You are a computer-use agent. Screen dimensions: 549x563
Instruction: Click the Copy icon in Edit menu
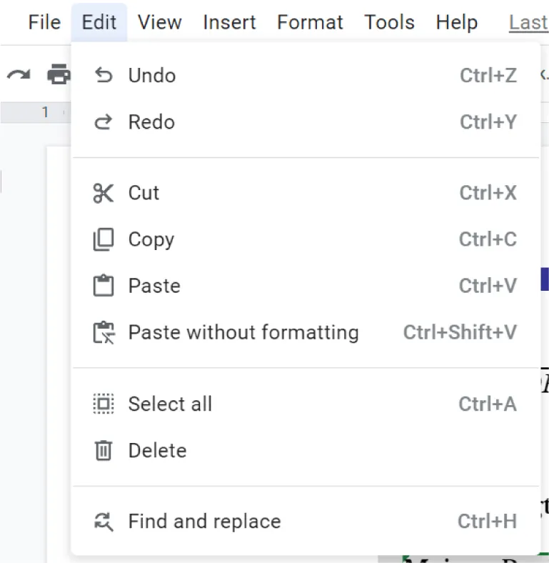tap(104, 239)
